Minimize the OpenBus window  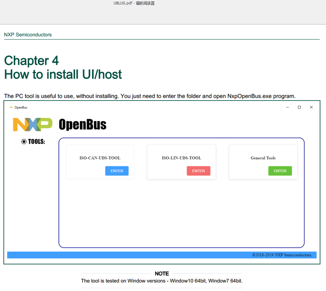pos(287,107)
